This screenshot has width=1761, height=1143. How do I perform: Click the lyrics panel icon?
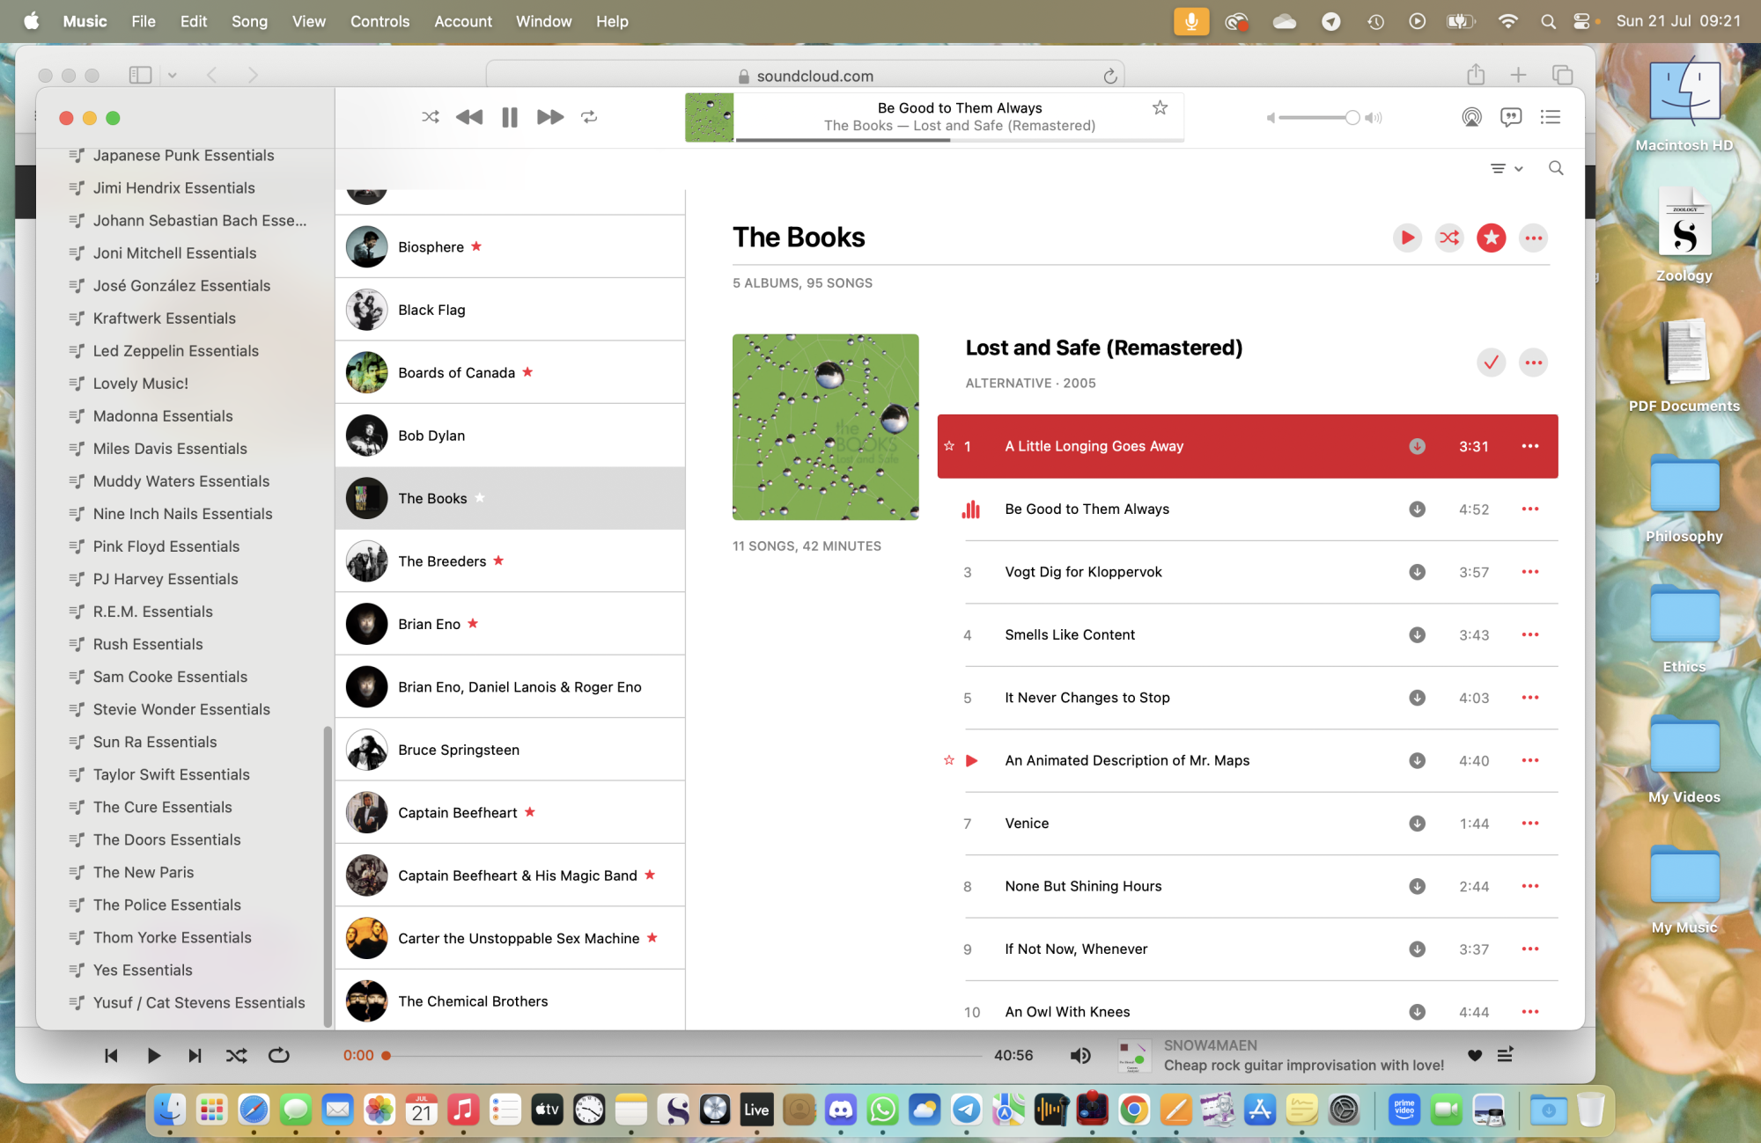(1511, 115)
